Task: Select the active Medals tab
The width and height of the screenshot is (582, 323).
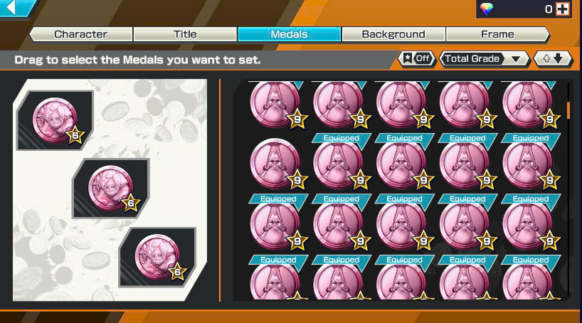Action: 289,34
